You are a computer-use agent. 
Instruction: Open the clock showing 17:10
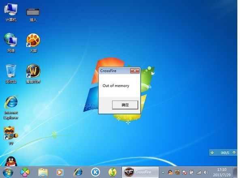(x=222, y=172)
